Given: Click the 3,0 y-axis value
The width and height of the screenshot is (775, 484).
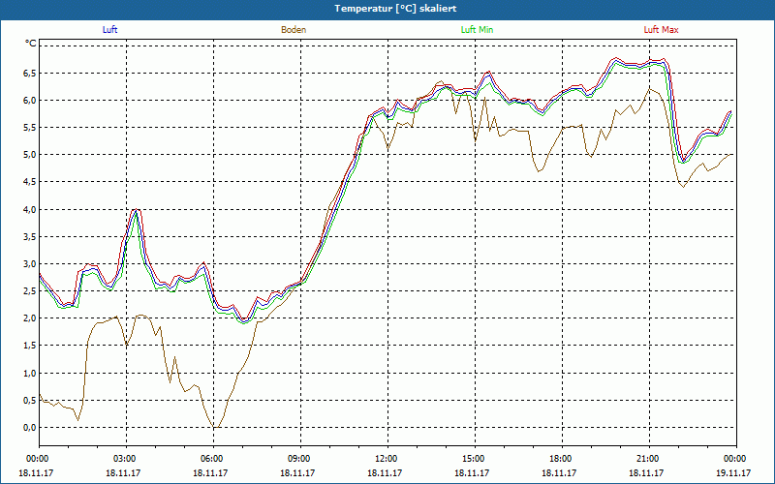Looking at the screenshot, I should [30, 263].
